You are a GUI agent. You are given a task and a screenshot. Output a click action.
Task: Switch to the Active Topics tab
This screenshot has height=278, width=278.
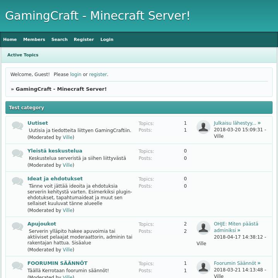[x=23, y=55]
